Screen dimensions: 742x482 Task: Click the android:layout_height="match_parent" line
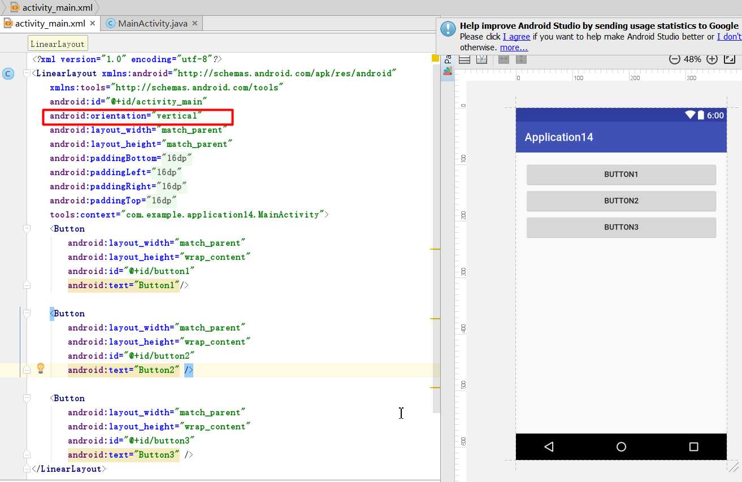(141, 144)
